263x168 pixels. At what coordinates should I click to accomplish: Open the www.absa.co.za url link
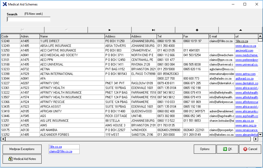coord(246,46)
